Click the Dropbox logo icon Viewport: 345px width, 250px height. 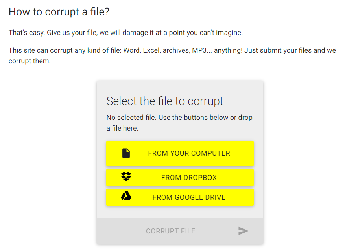126,177
